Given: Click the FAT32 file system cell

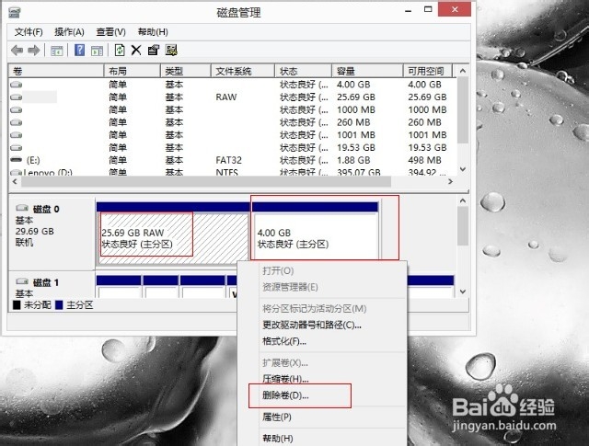Looking at the screenshot, I should (x=229, y=160).
